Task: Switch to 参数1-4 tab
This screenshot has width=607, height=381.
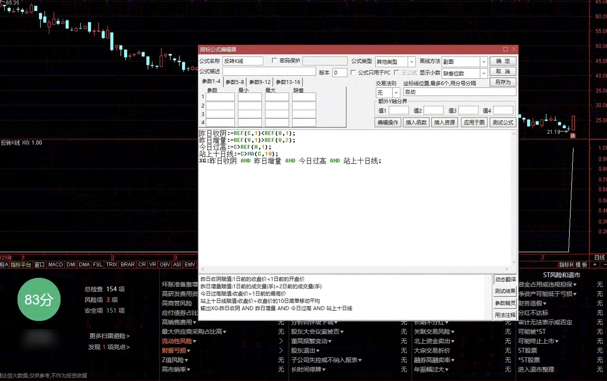Action: point(211,81)
